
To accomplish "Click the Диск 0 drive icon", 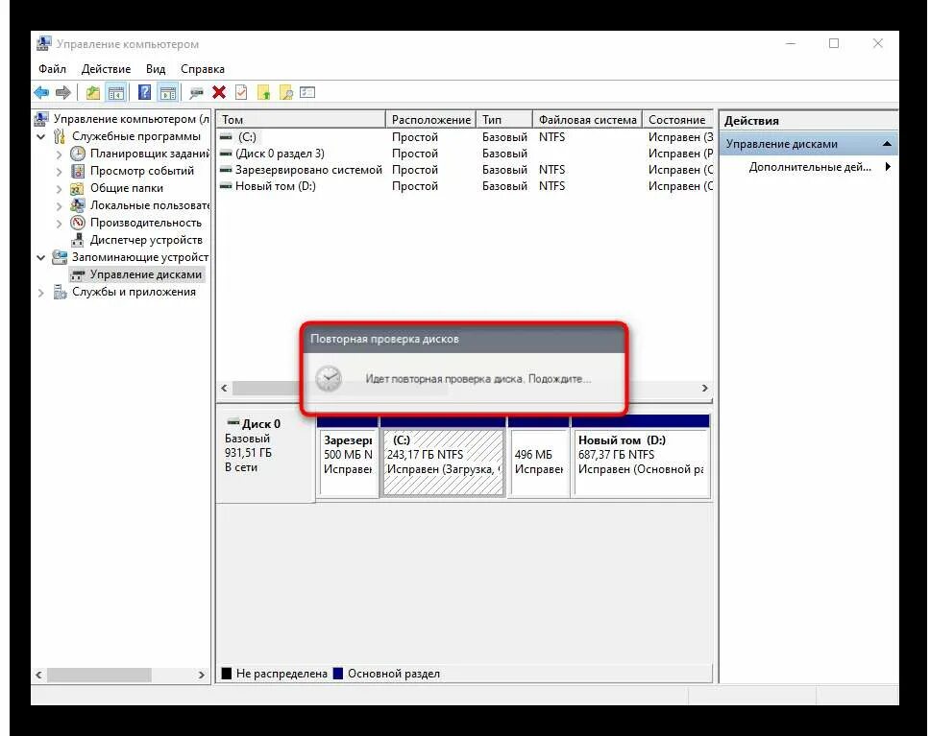I will click(x=233, y=422).
